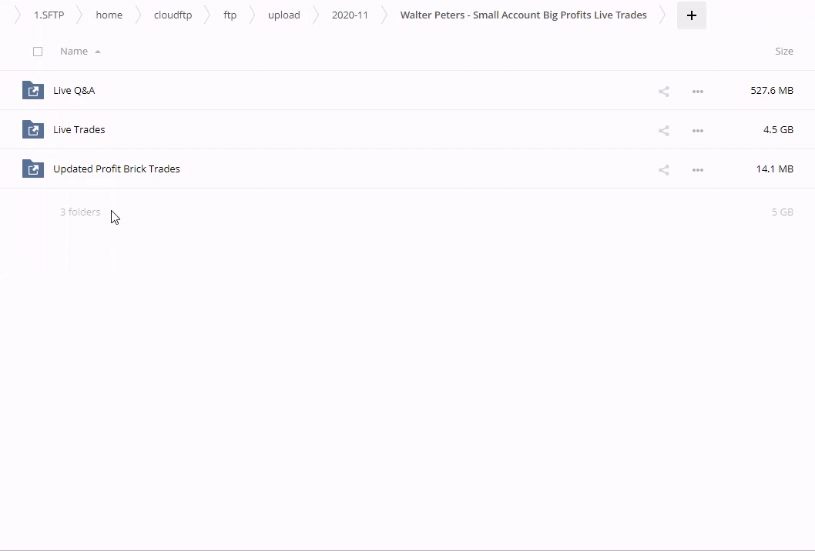Go to the home breadcrumb
The width and height of the screenshot is (815, 551).
pos(109,15)
